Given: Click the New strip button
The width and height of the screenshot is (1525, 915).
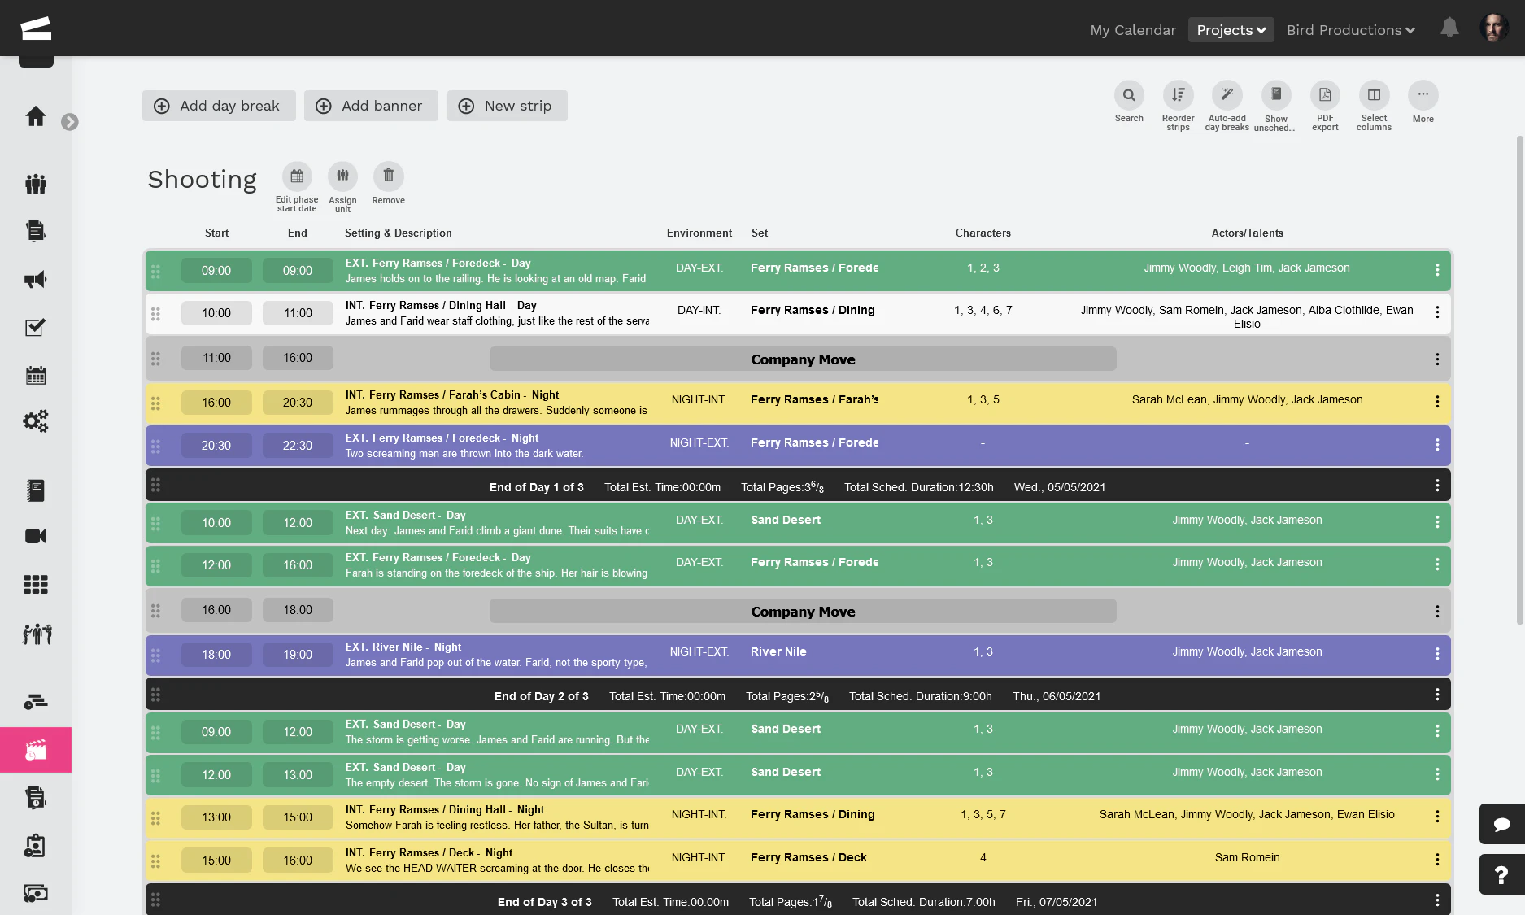Looking at the screenshot, I should click(x=507, y=106).
